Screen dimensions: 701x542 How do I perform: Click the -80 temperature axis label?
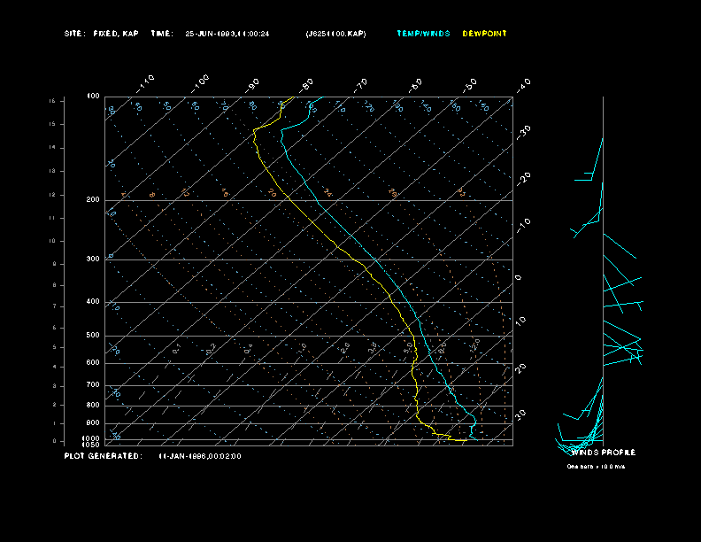coord(306,85)
